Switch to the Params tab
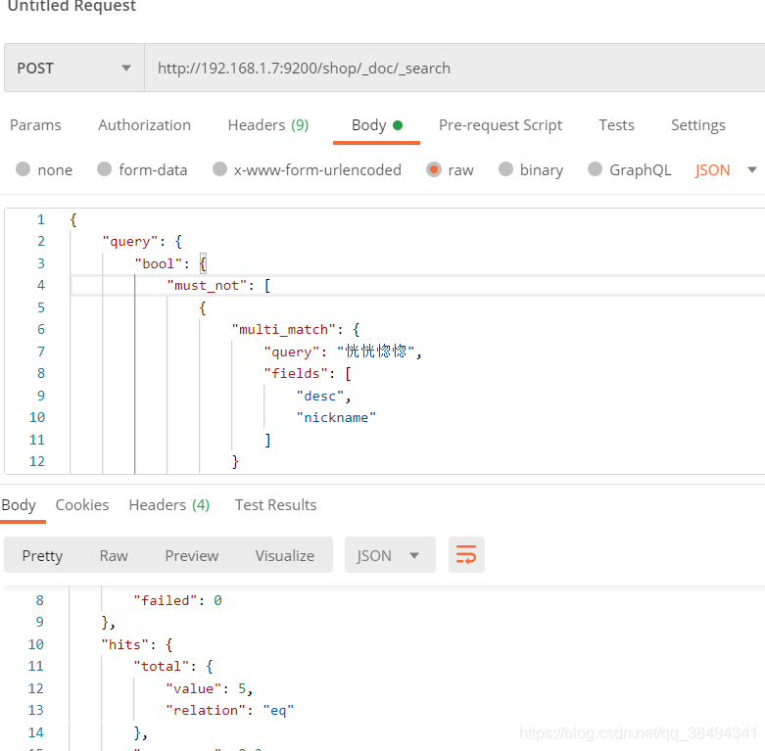This screenshot has width=765, height=751. coord(35,125)
